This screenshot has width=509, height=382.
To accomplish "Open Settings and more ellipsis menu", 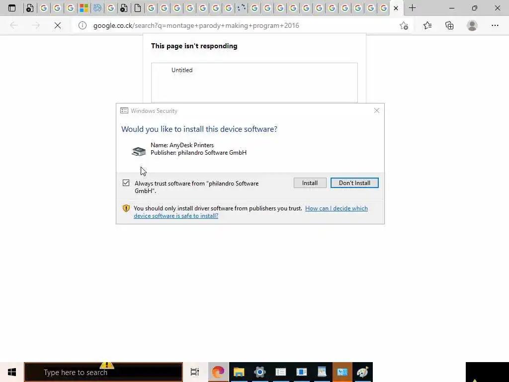I will point(495,25).
